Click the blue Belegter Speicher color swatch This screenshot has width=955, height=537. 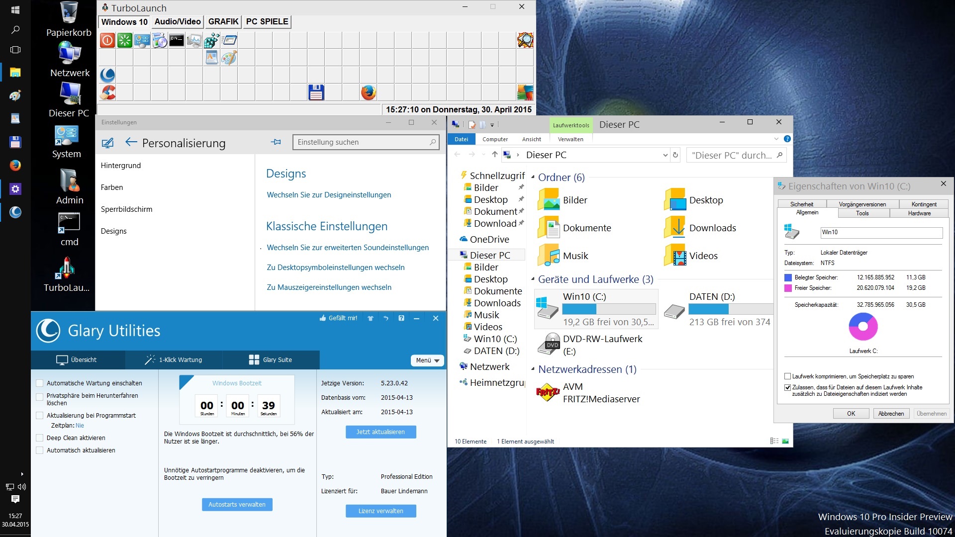click(788, 277)
